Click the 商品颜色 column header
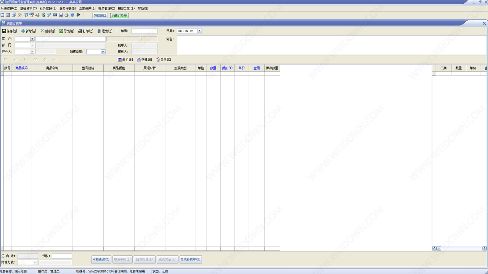Viewport: 488px width, 274px height. tap(119, 68)
